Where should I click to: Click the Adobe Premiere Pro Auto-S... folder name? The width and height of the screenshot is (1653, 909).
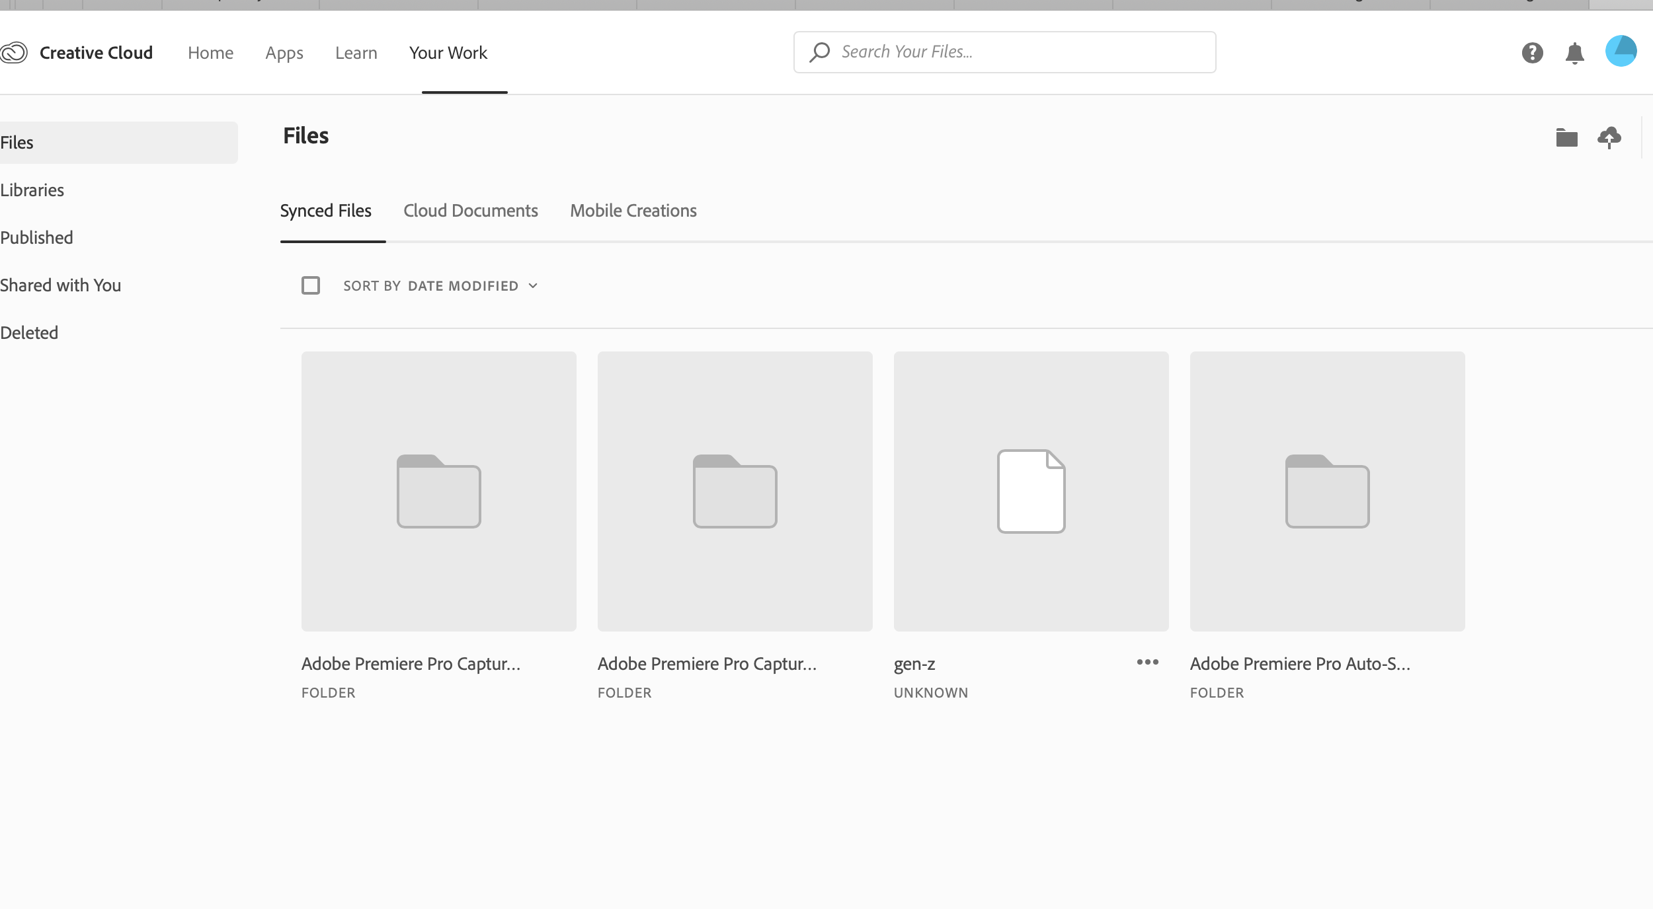tap(1300, 664)
